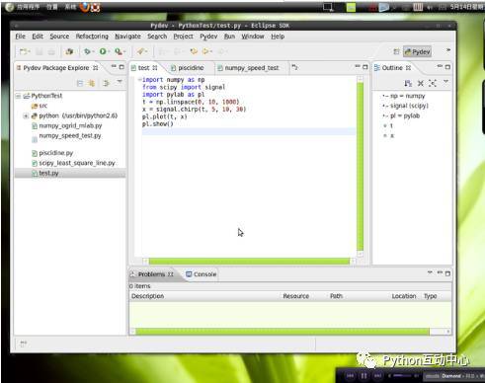Click the status bar icon at bottom left
The width and height of the screenshot is (485, 383).
pos(23,344)
